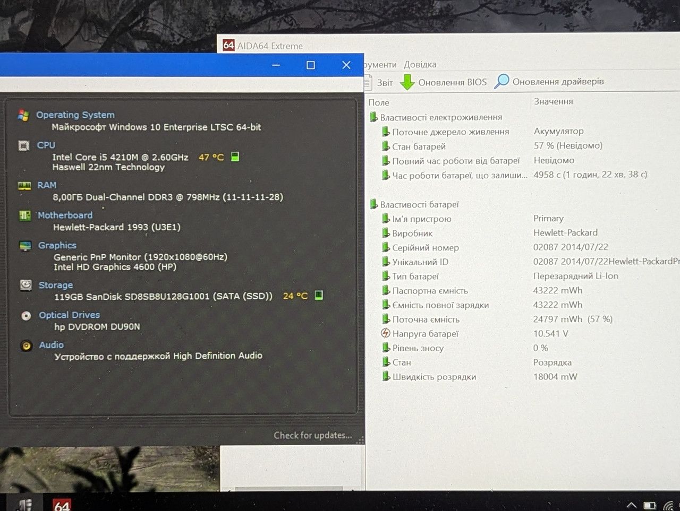
Task: Click the Graphics monitor icon
Action: point(25,246)
